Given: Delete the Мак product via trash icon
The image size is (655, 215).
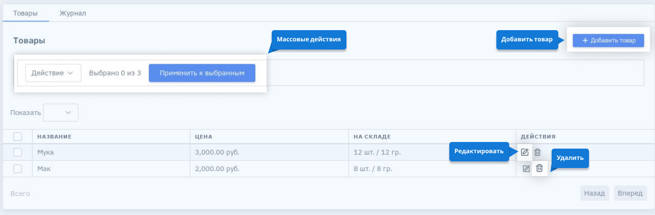Looking at the screenshot, I should point(539,169).
